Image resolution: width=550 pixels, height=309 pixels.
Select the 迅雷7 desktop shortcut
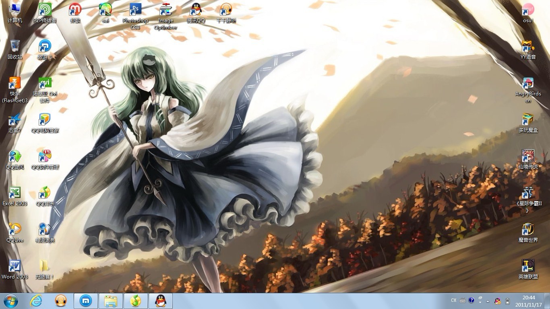(15, 120)
